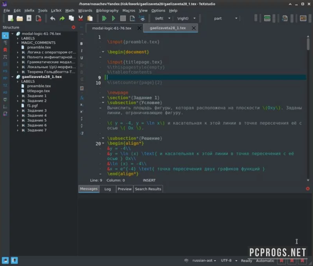Open bookmarks panel with the red bookmark icon

click(x=5, y=50)
